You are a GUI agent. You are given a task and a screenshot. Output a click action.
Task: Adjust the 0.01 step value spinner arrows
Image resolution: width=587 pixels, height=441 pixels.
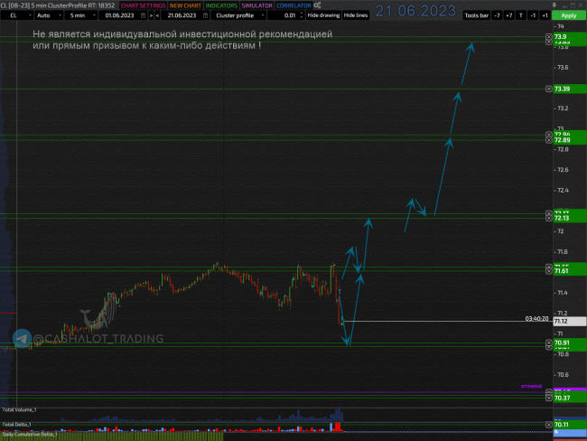302,15
